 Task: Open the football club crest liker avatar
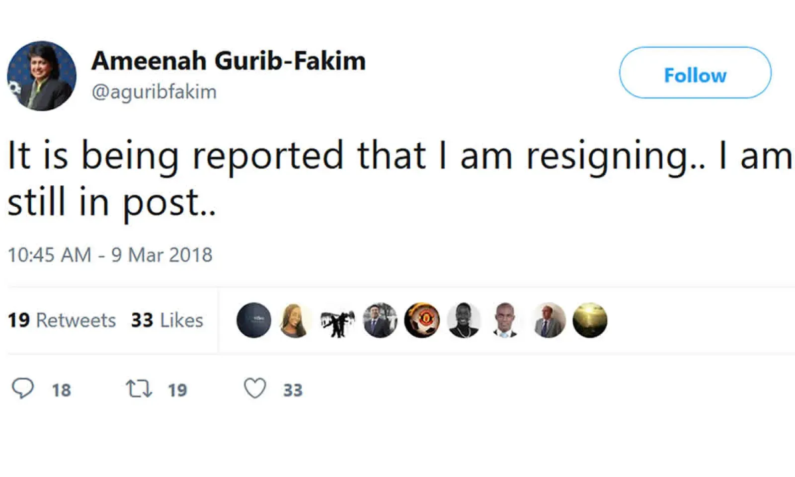(422, 320)
